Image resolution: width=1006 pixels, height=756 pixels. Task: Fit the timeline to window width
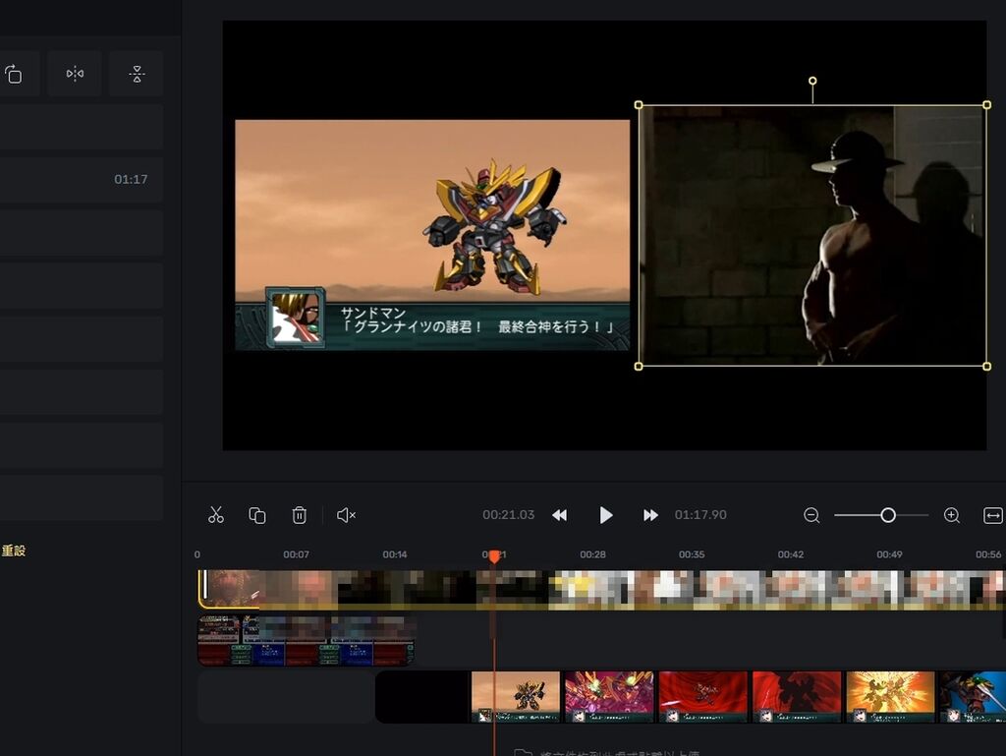click(x=992, y=515)
